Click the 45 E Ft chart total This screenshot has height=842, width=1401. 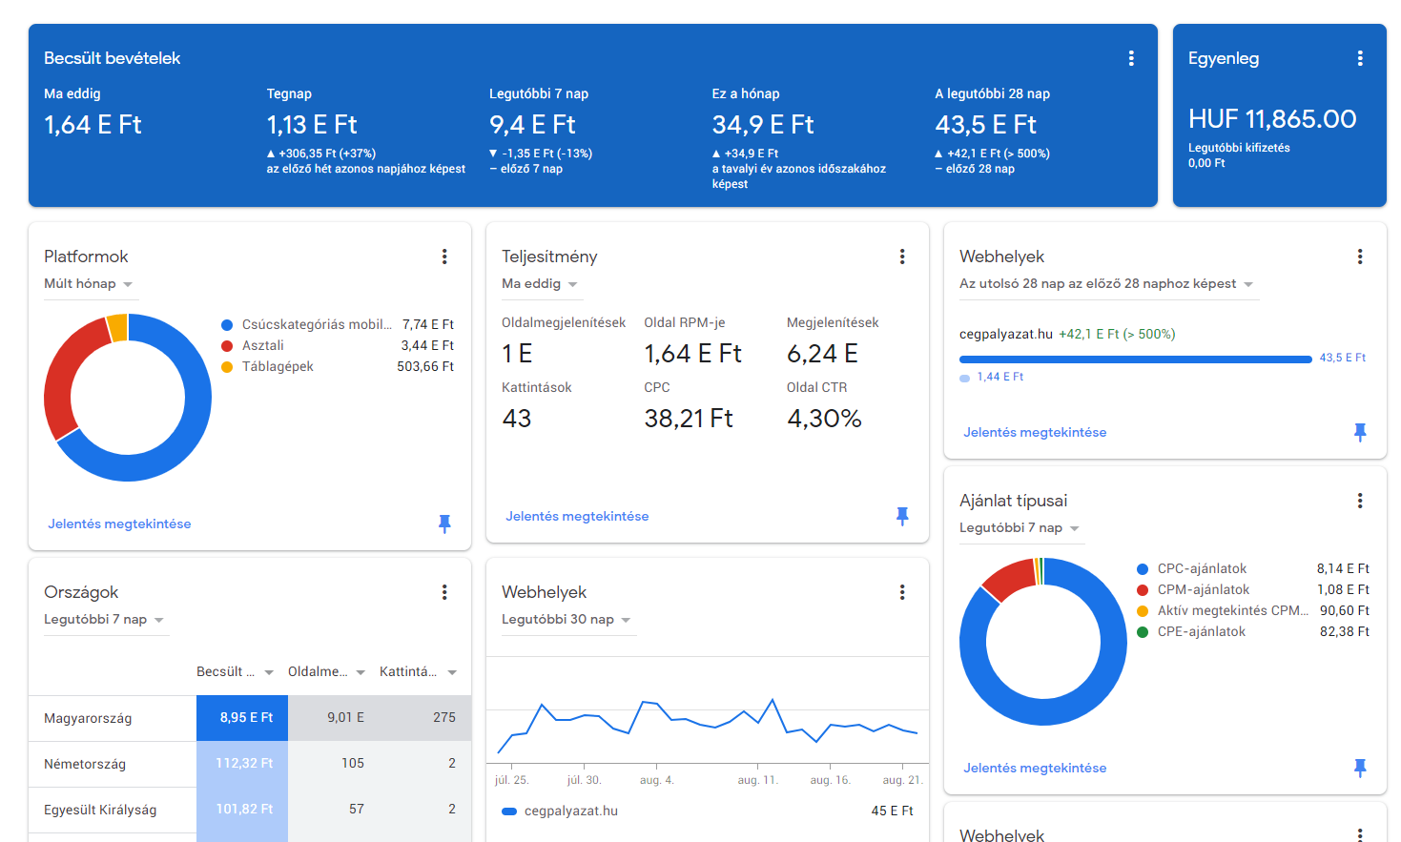[892, 811]
